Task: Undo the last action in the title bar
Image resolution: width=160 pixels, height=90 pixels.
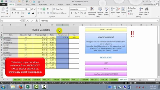Action: coord(9,1)
